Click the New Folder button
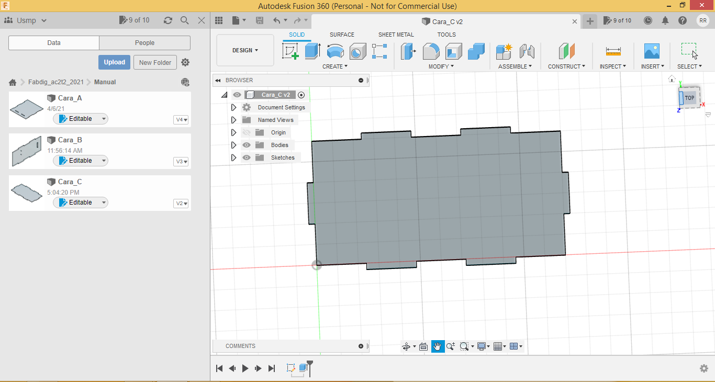715x382 pixels. 155,62
